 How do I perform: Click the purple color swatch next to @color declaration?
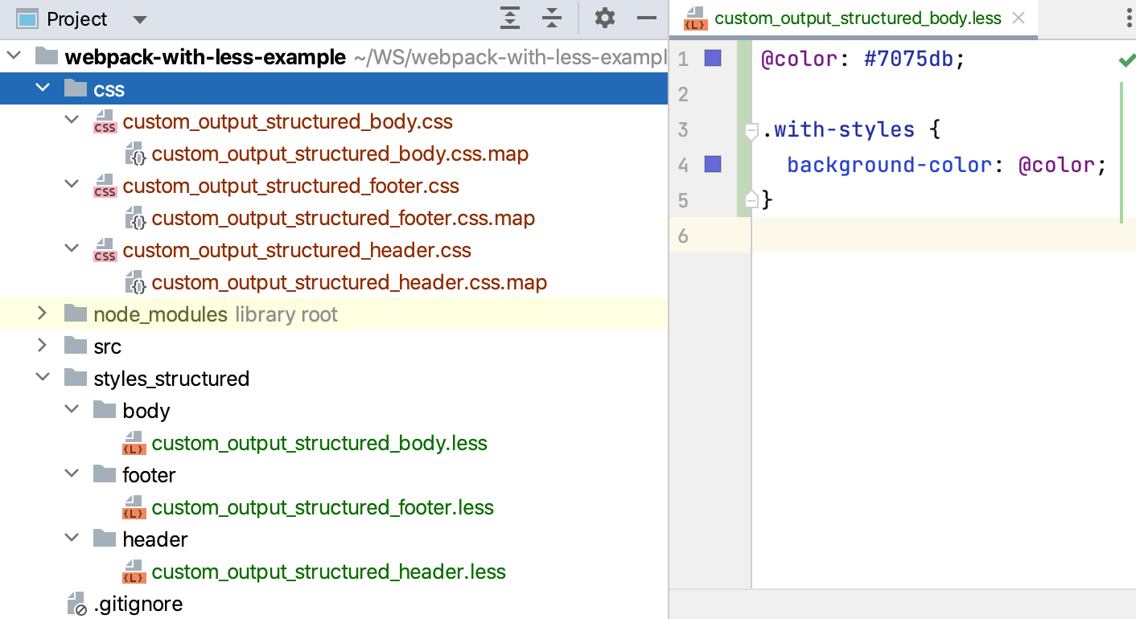point(712,59)
